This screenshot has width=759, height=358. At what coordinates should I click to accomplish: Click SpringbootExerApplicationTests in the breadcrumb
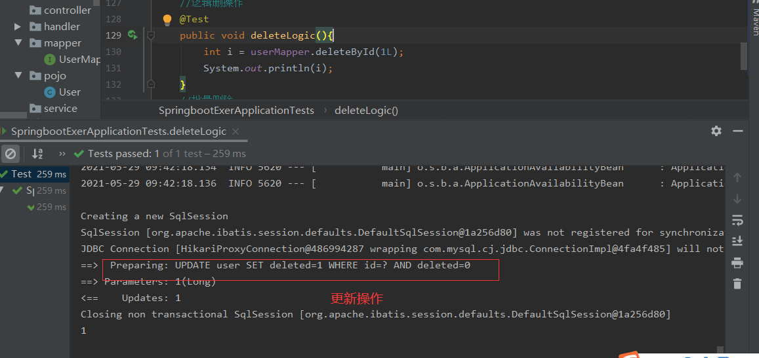[x=236, y=111]
